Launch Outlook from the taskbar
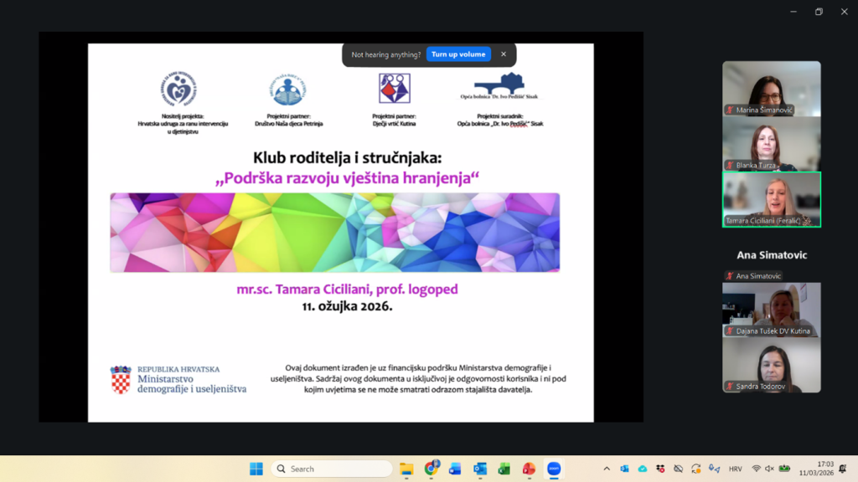The height and width of the screenshot is (482, 858). tap(479, 469)
